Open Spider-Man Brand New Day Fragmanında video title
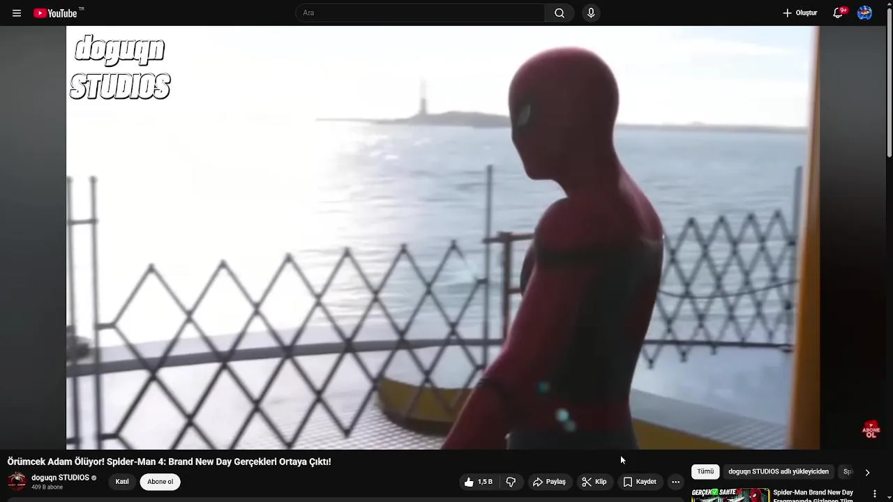This screenshot has height=502, width=893. click(x=813, y=496)
